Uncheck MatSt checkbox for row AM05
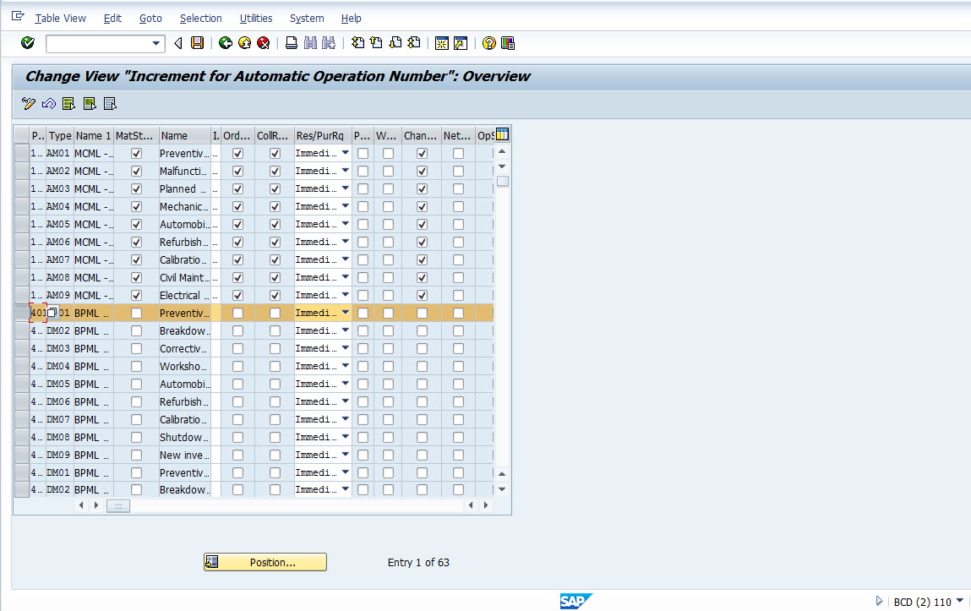The image size is (971, 611). point(136,224)
